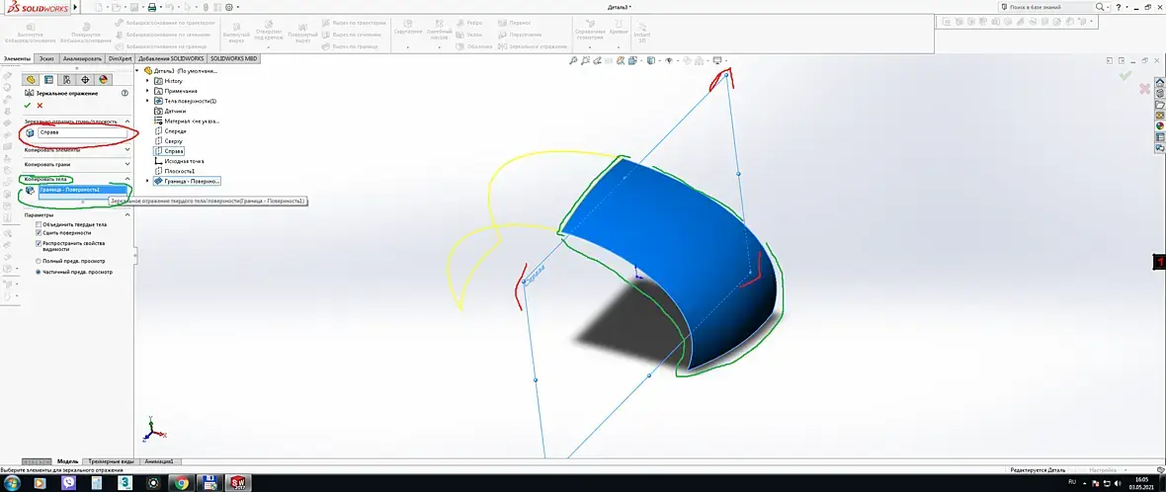Switch to the Трехмерные виды bottom tab
Screen dimensions: 1166x492
111,461
